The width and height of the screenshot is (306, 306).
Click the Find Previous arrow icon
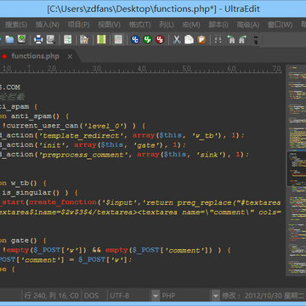(x=230, y=39)
